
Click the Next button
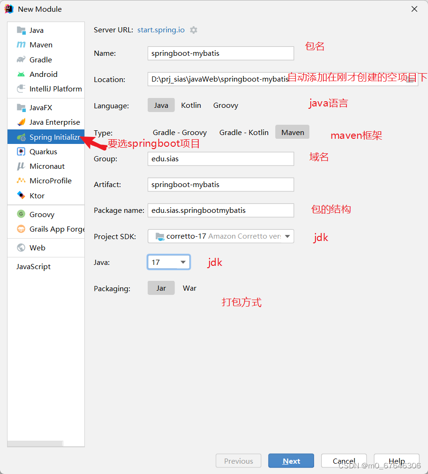[x=291, y=461]
